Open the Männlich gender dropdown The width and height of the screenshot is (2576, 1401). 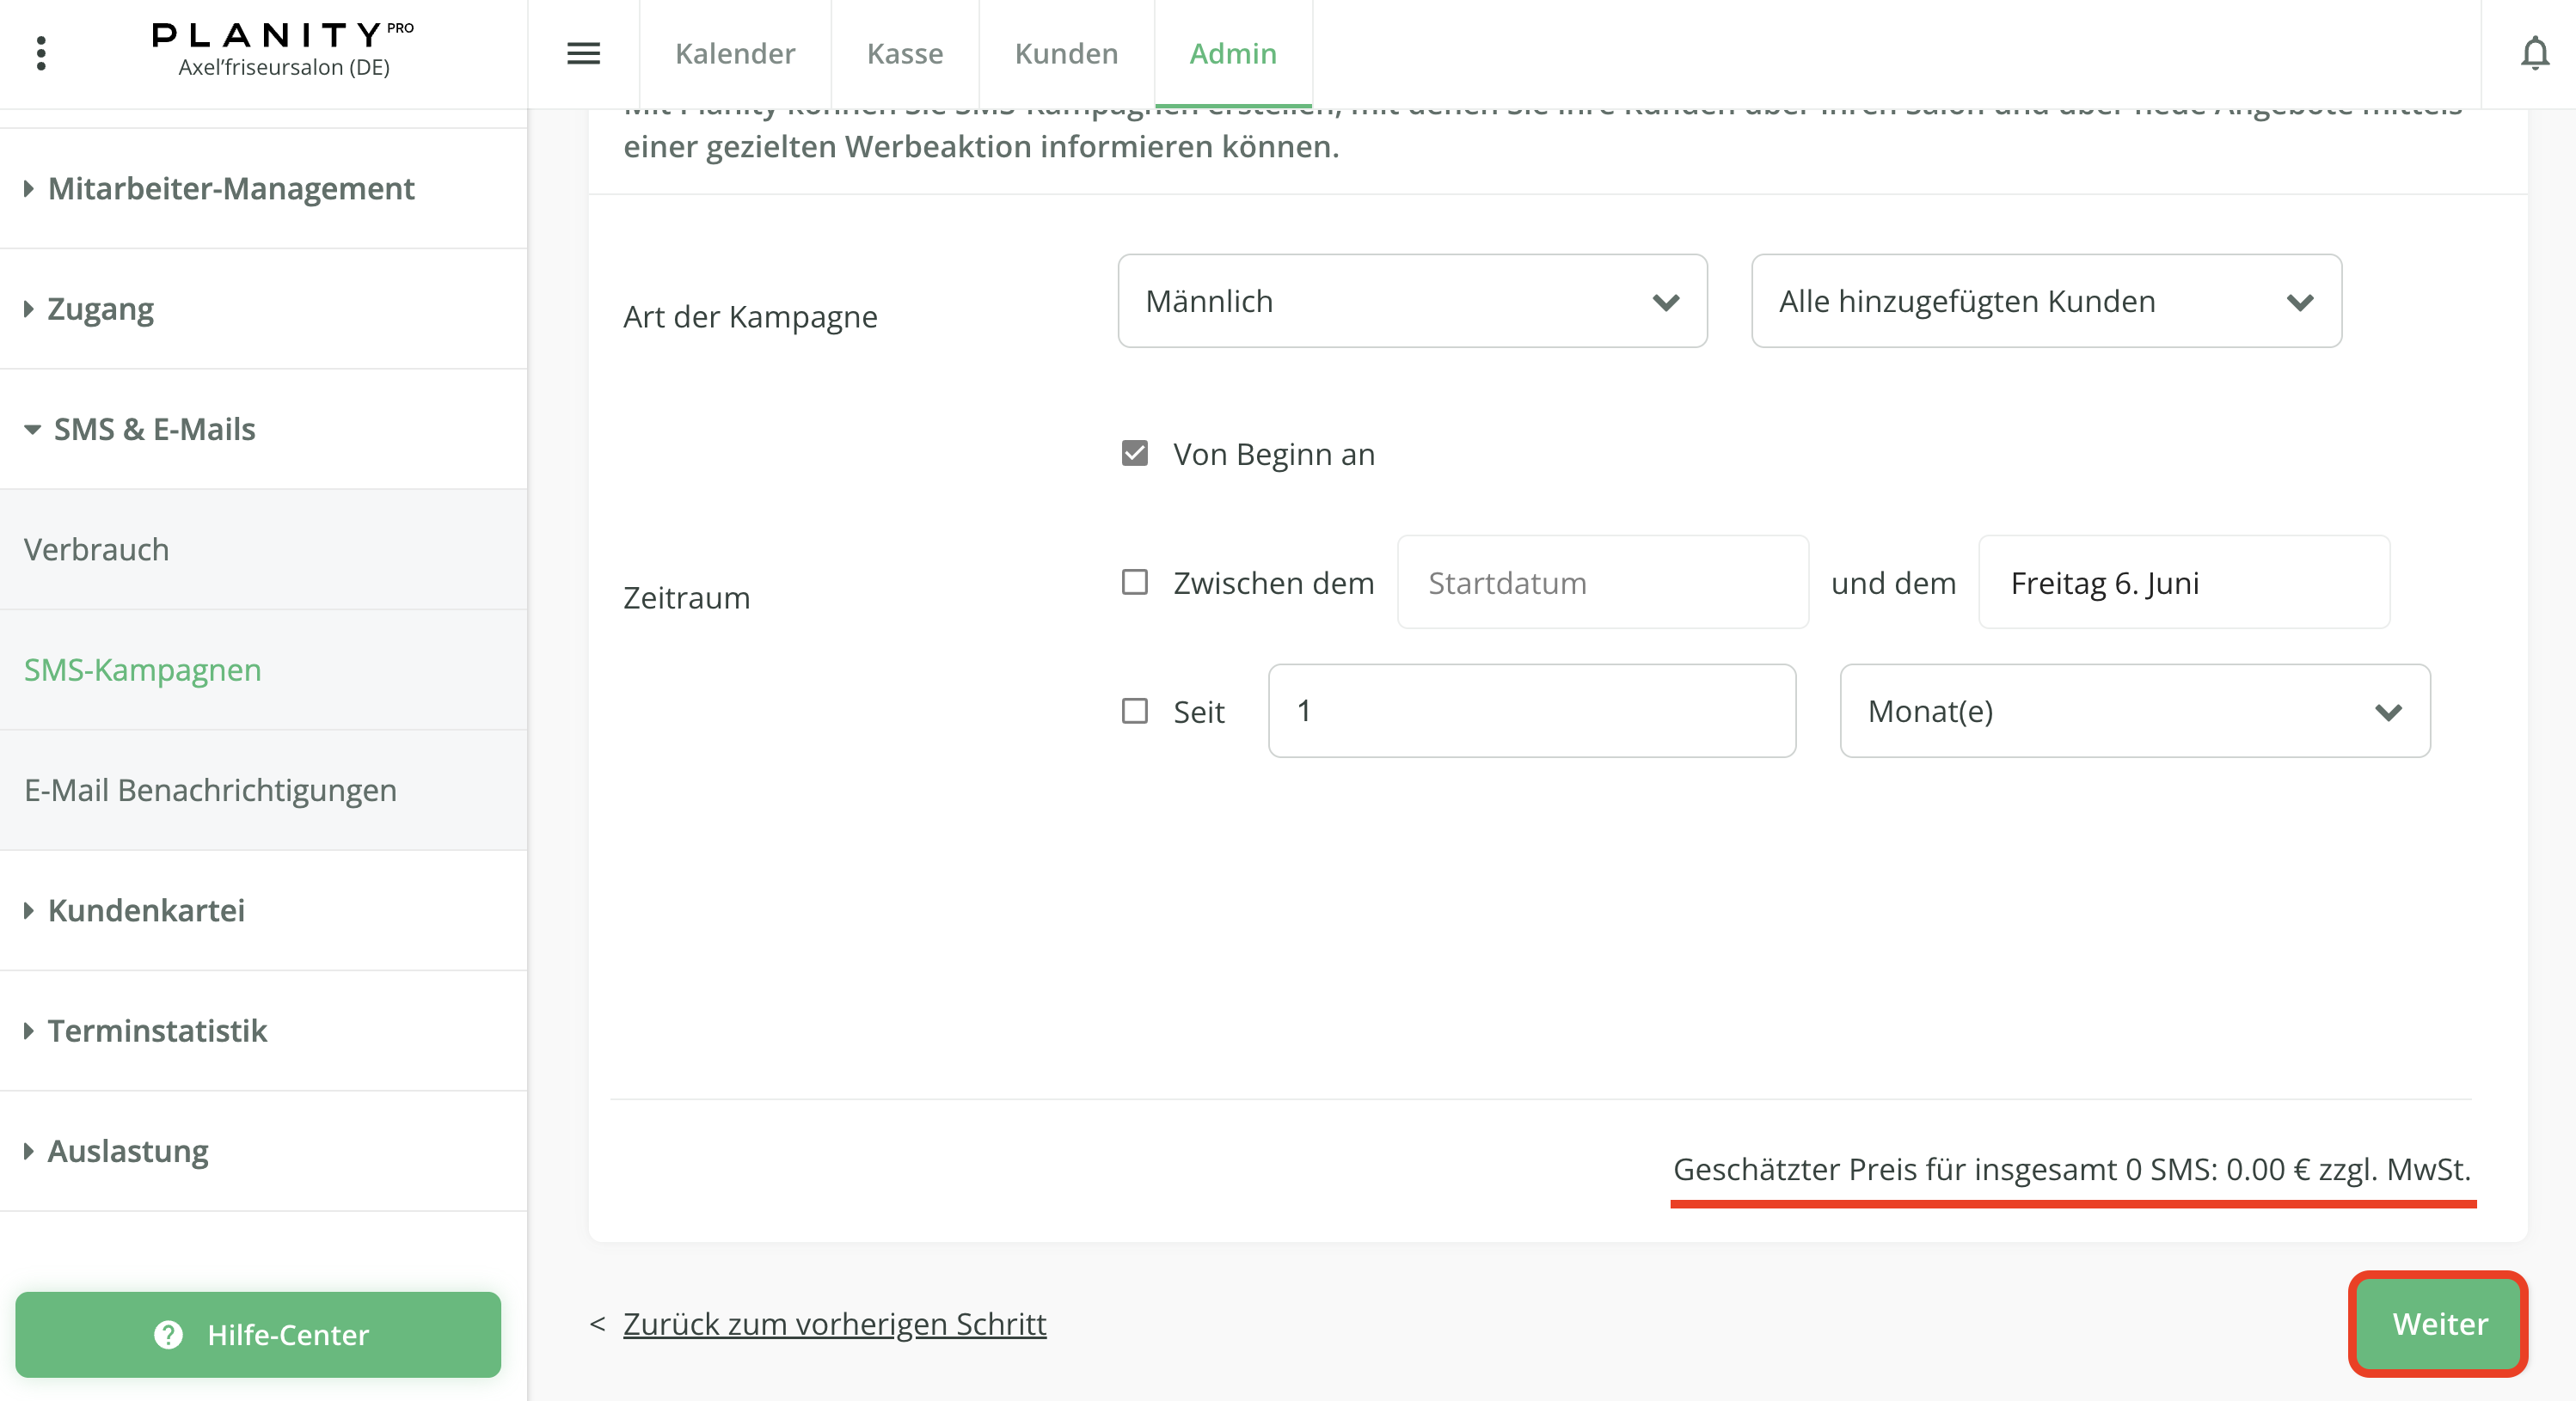click(1411, 301)
